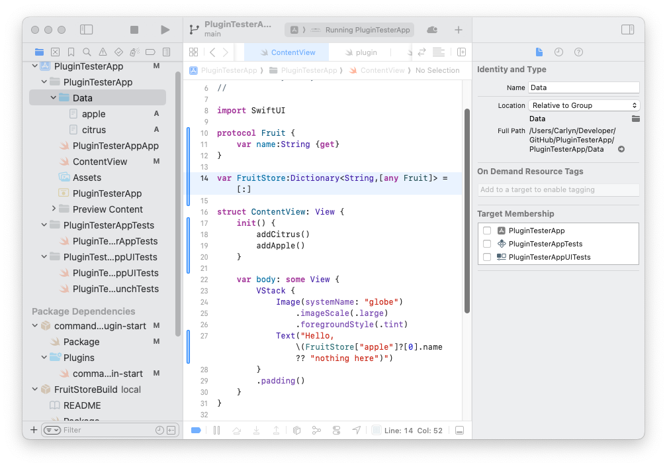Run the app with play button
Screen dimensions: 667x467
pos(165,29)
